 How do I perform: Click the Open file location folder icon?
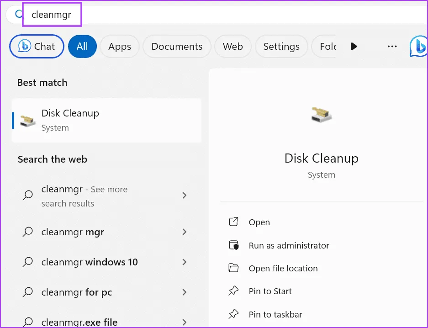coord(233,268)
